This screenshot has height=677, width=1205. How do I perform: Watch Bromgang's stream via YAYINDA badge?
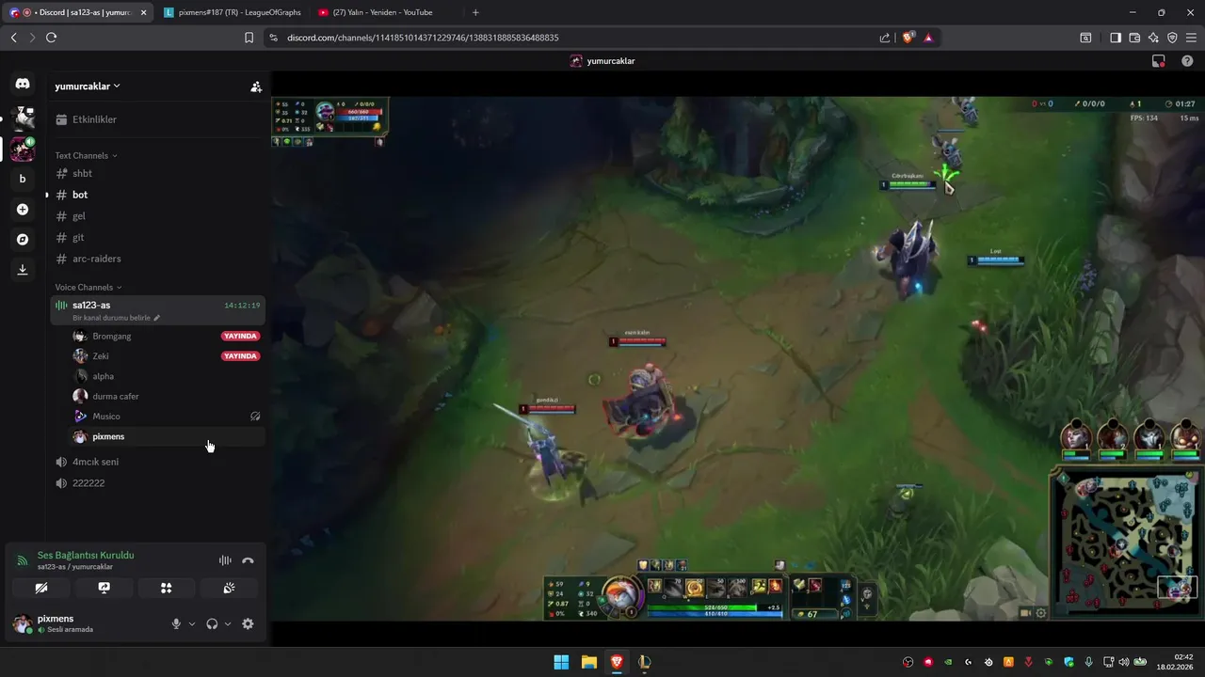pos(240,336)
